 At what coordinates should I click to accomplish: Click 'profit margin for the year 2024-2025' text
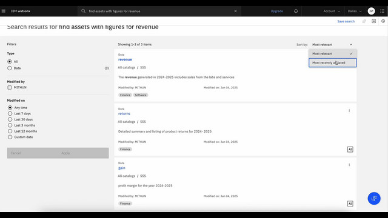coord(145,186)
